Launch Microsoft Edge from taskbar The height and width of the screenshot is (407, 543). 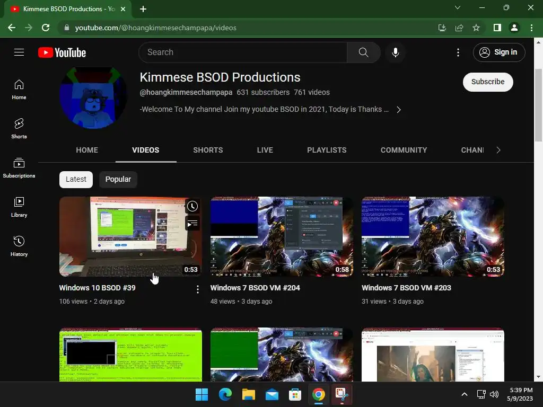click(x=225, y=394)
